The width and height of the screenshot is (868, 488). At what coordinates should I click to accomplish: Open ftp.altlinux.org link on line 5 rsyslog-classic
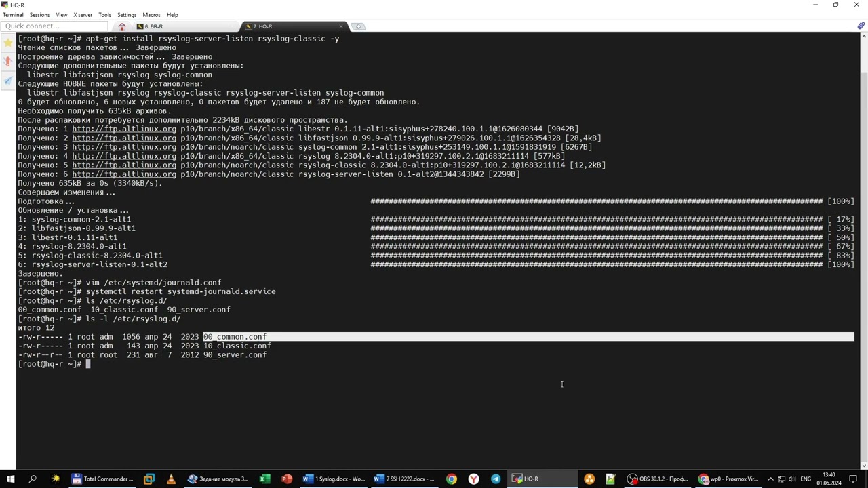tap(124, 165)
